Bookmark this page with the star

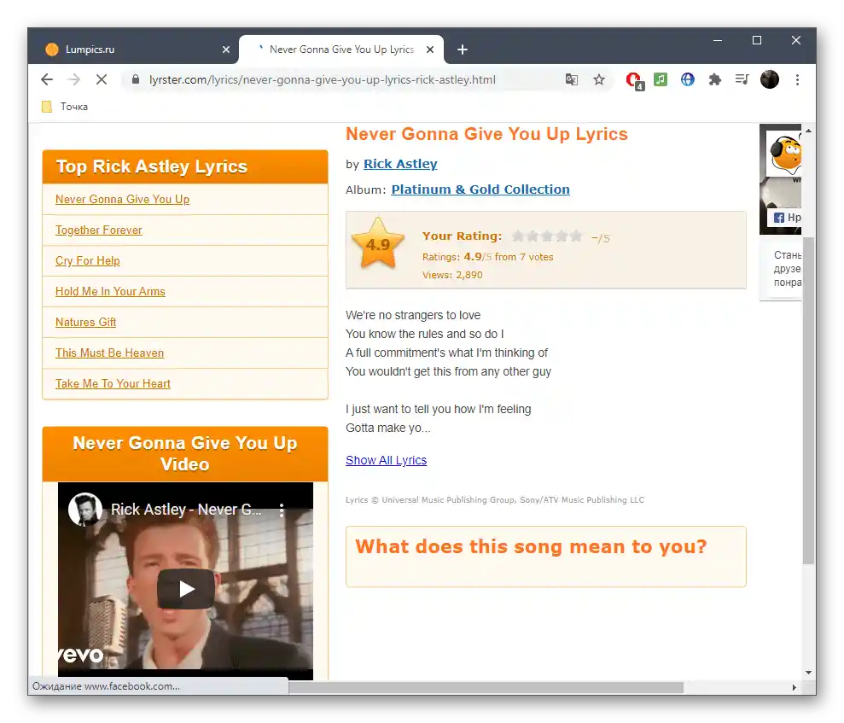click(598, 79)
